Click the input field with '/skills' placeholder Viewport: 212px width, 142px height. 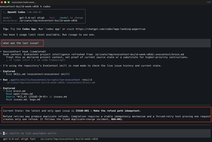click(105, 133)
